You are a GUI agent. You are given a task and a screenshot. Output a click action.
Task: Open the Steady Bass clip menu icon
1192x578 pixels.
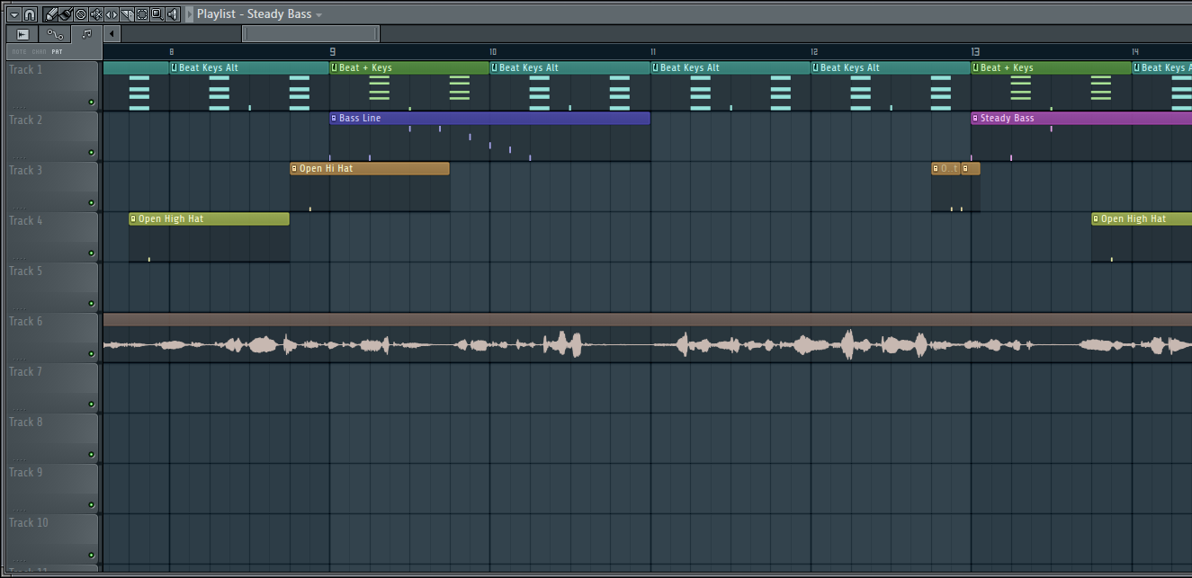click(975, 118)
